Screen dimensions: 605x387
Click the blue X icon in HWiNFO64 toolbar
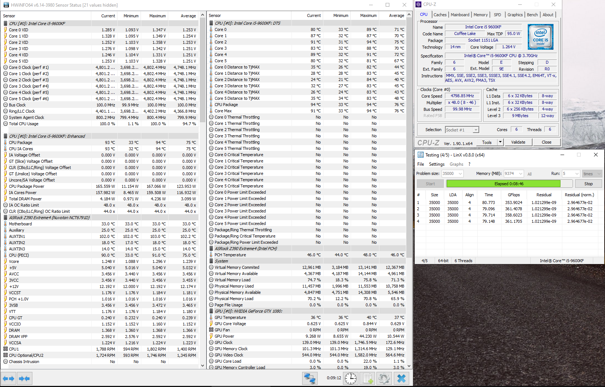[401, 378]
